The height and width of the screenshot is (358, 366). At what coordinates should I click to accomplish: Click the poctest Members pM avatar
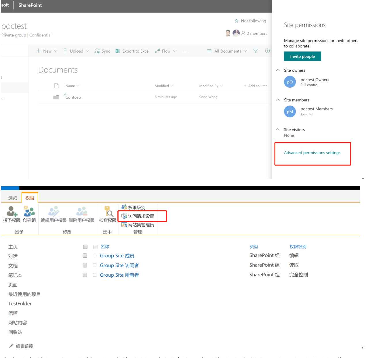click(x=290, y=112)
